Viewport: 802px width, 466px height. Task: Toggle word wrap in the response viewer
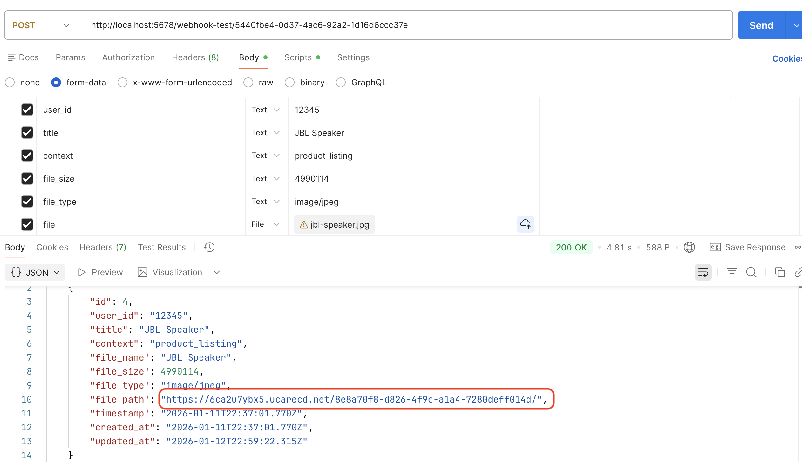[x=703, y=272]
